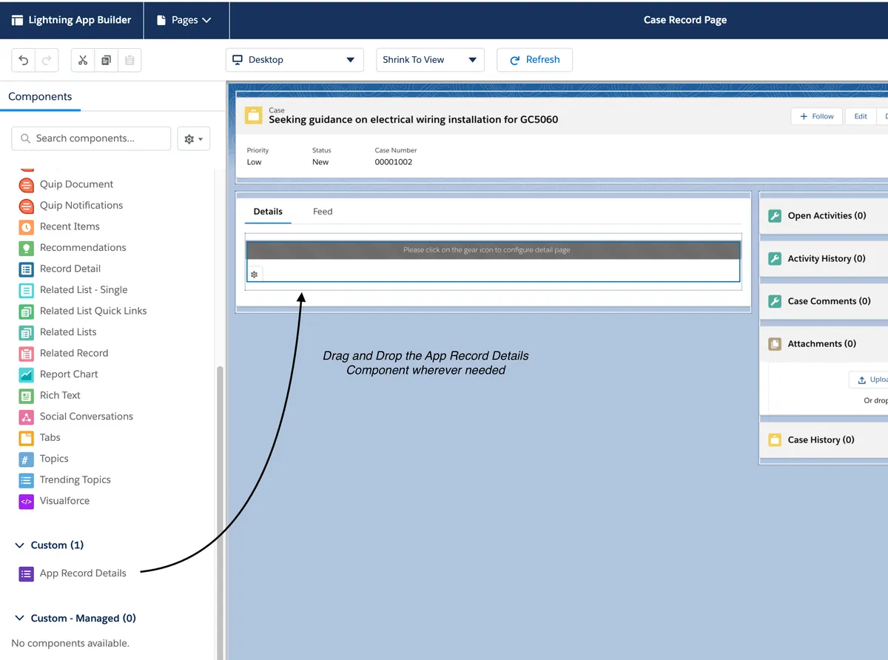The image size is (888, 660).
Task: Click the Refresh button
Action: coord(534,60)
